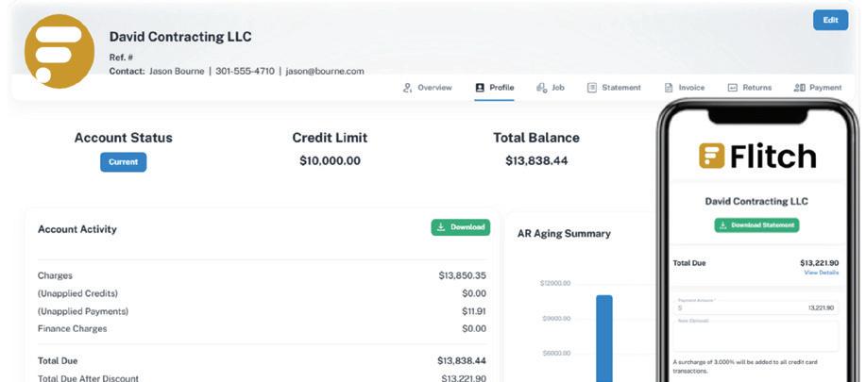Viewport: 866px width, 382px height.
Task: Click the Statement list icon
Action: [591, 88]
